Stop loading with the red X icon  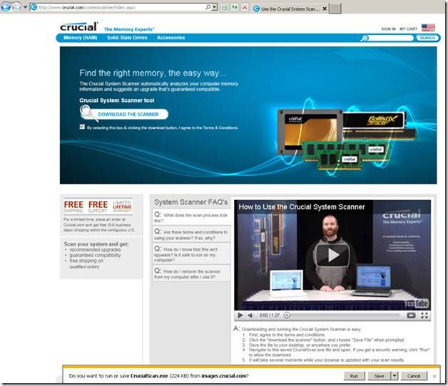(245, 7)
